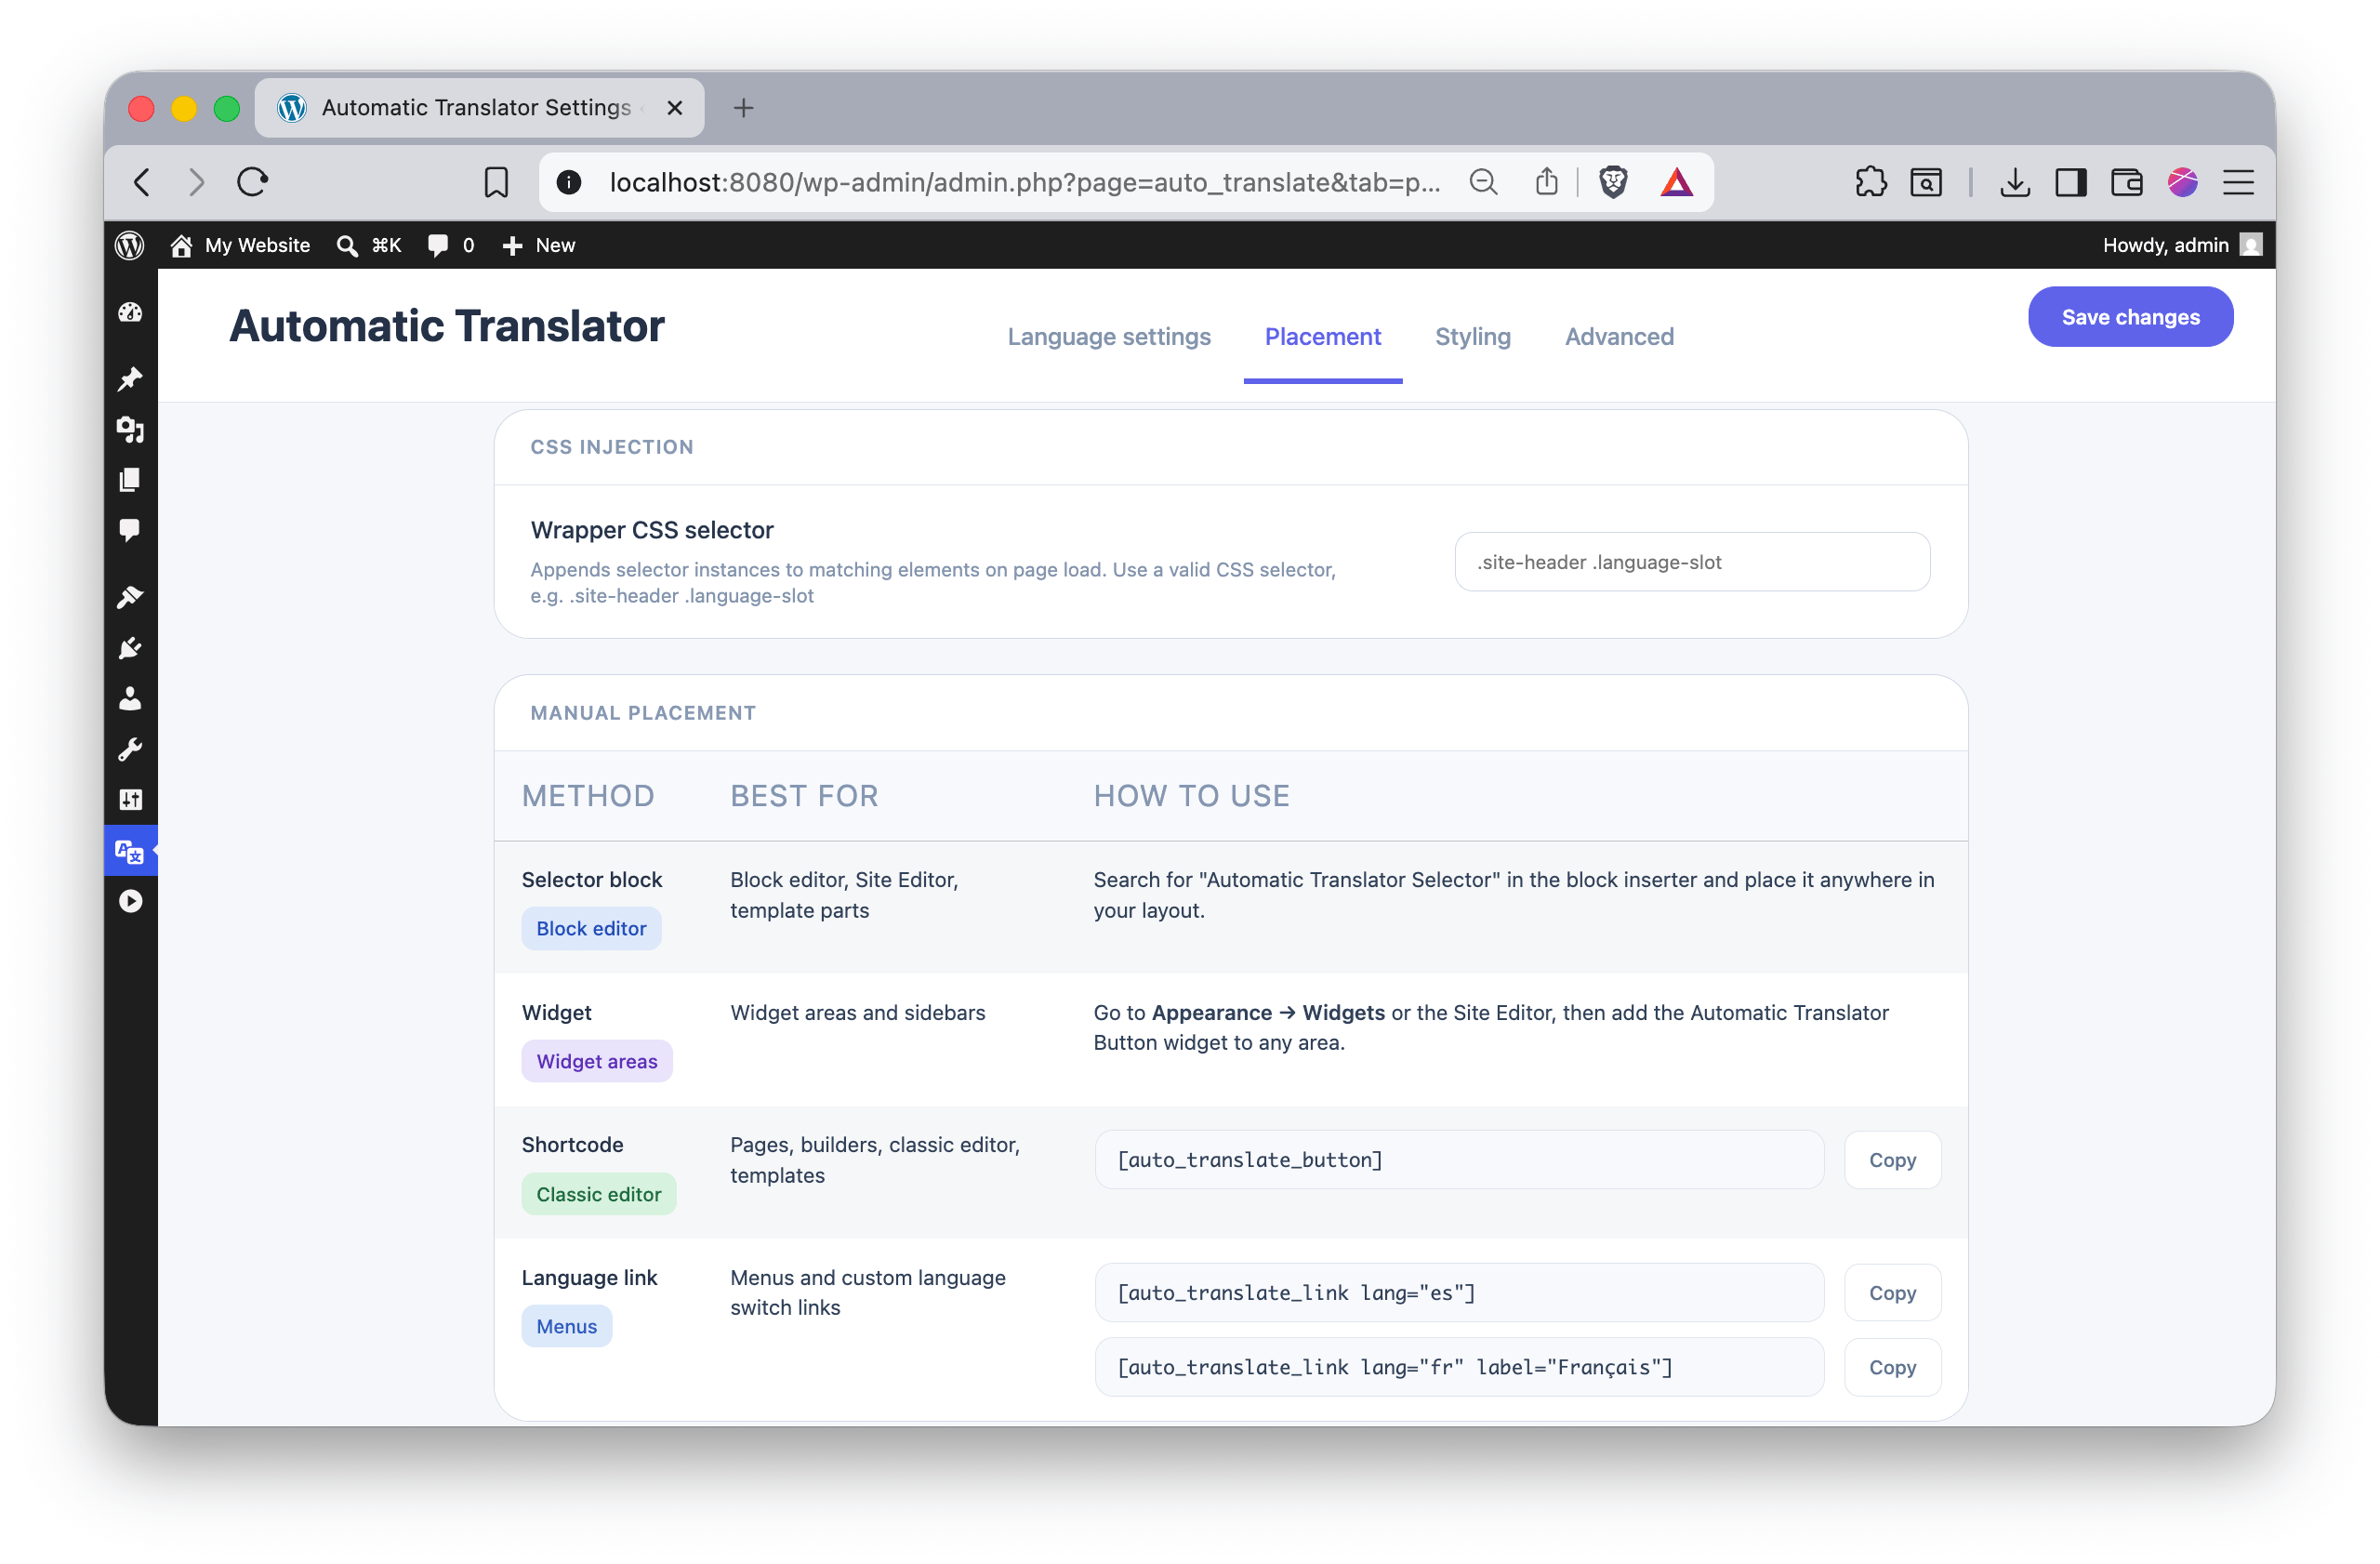Click the [auto_translate_button] code field
This screenshot has height=1564, width=2380.
(1459, 1160)
